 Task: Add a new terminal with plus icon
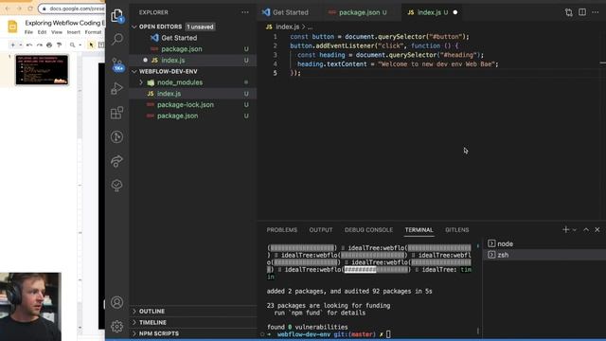coord(566,229)
